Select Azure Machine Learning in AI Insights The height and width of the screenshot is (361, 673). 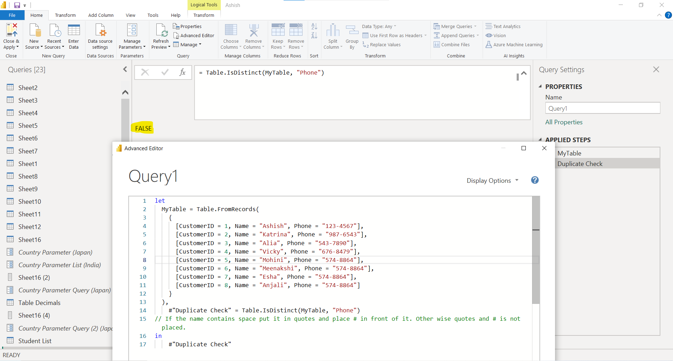click(514, 44)
